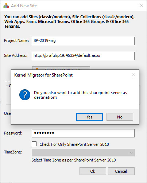This screenshot has width=147, height=183.
Task: Close the Add New Site window
Action: coord(141,5)
